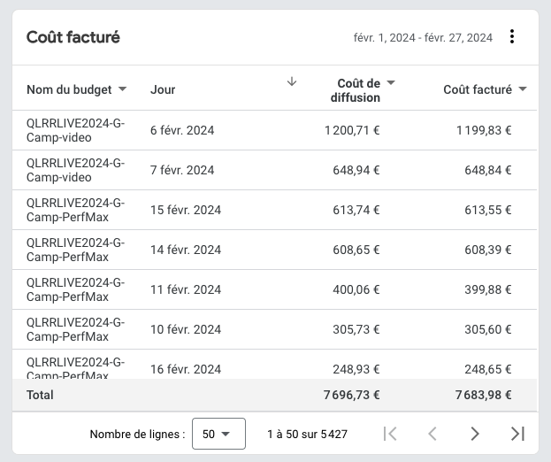Go to the next page of results
The image size is (551, 462).
click(475, 434)
